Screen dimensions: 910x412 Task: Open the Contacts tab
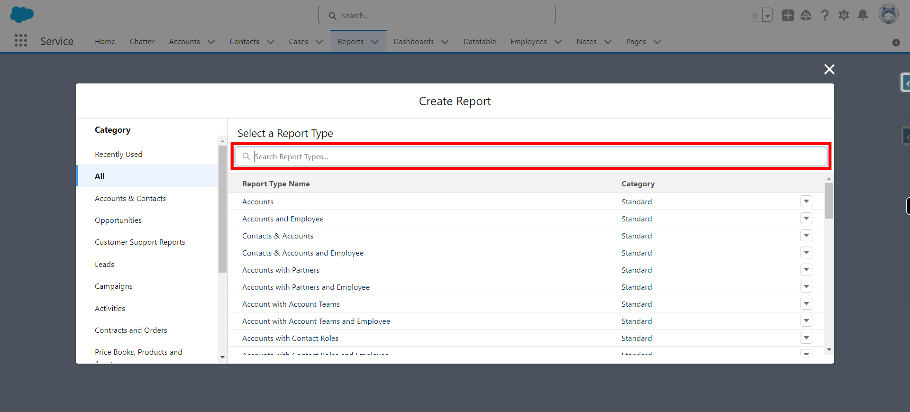244,42
